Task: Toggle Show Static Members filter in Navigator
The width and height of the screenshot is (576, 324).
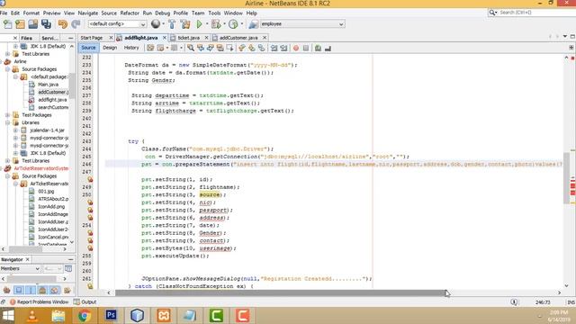Action: click(x=31, y=290)
